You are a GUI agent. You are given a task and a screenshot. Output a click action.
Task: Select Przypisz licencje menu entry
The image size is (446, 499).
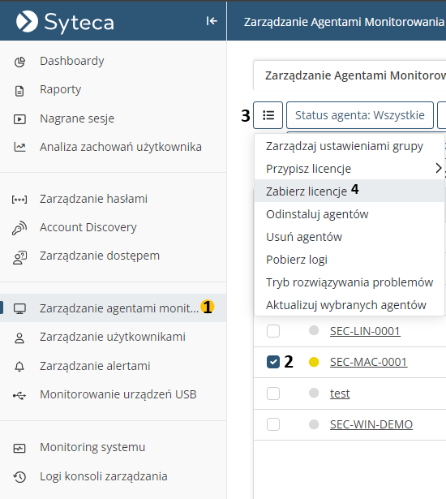click(350, 168)
